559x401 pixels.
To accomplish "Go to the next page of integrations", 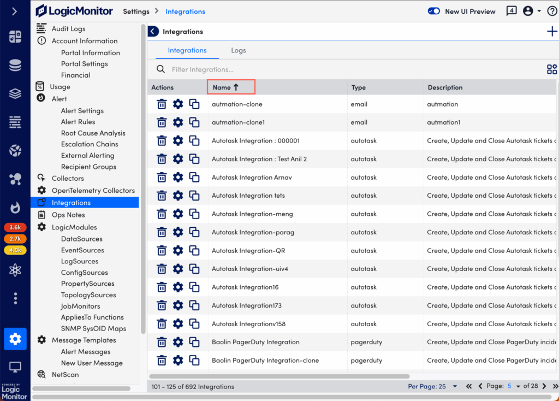I will tap(544, 386).
